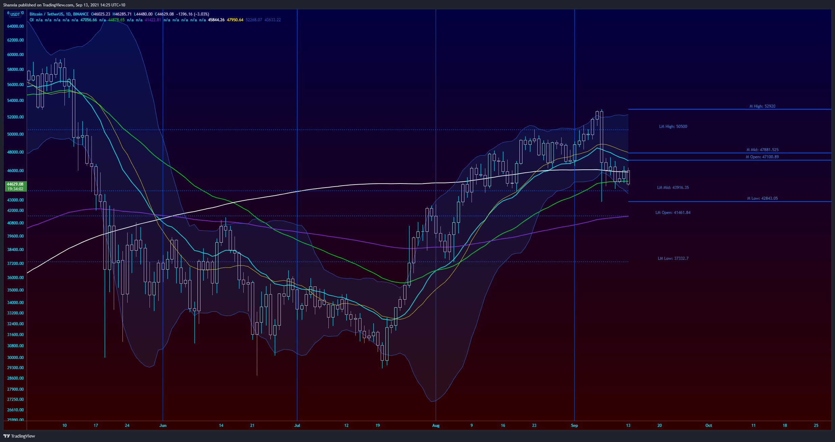Click the 13 date marker before 20
The height and width of the screenshot is (442, 835).
coord(628,425)
